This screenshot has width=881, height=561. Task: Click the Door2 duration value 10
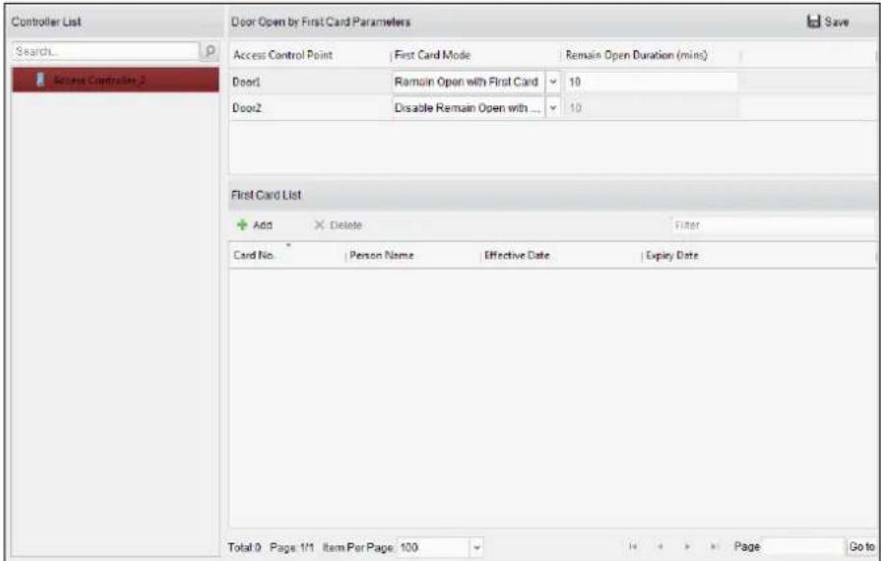click(x=575, y=108)
